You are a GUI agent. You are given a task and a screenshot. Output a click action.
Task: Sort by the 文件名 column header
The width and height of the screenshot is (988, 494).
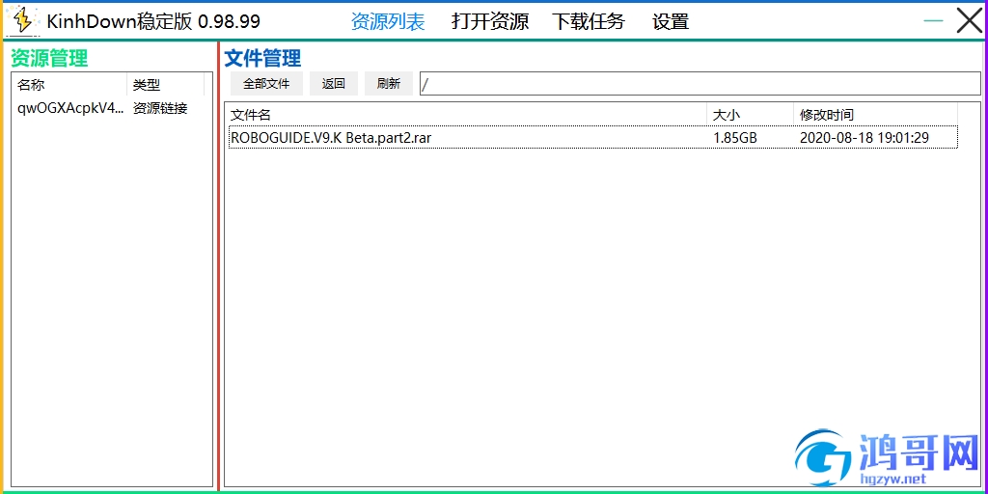pyautogui.click(x=467, y=115)
